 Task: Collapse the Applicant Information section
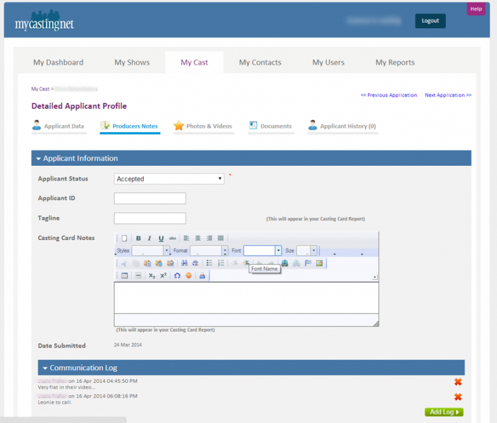(x=38, y=159)
